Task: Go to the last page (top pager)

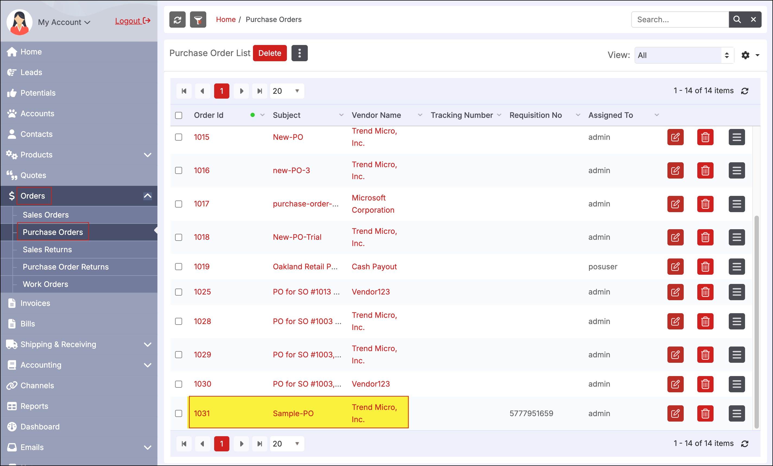Action: tap(259, 91)
